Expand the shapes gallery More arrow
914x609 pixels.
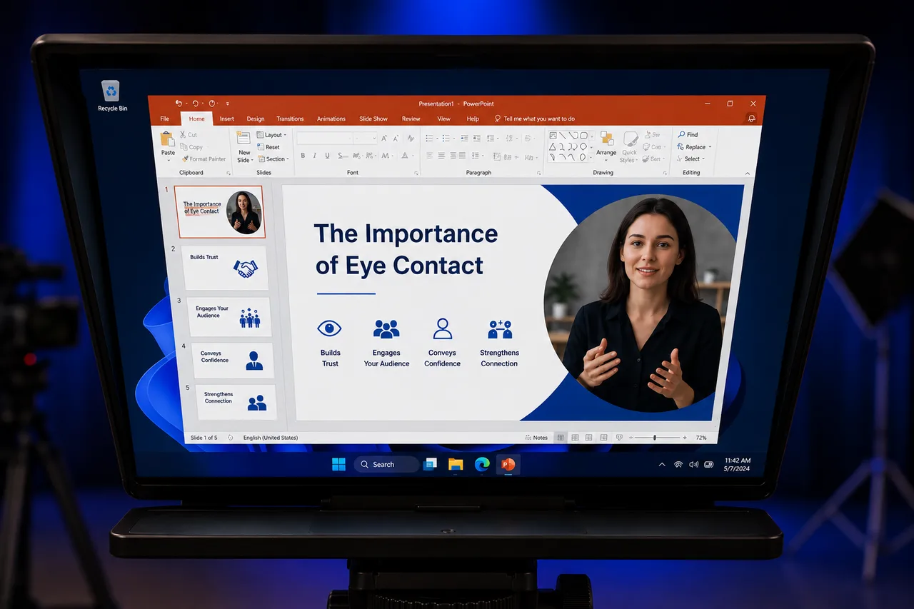click(x=592, y=158)
